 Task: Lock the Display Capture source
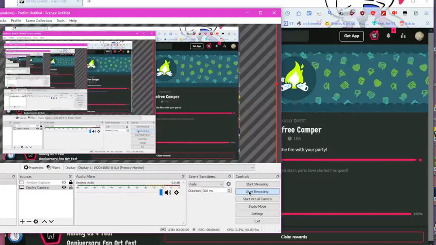71,187
